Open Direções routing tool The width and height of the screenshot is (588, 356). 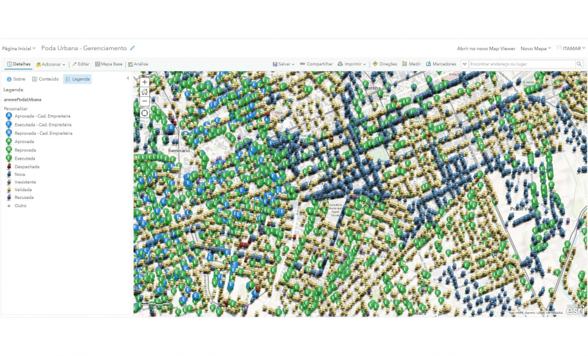pyautogui.click(x=385, y=64)
